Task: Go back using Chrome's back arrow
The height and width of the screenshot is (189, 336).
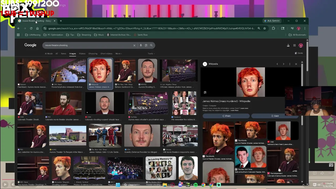Action: click(x=18, y=28)
